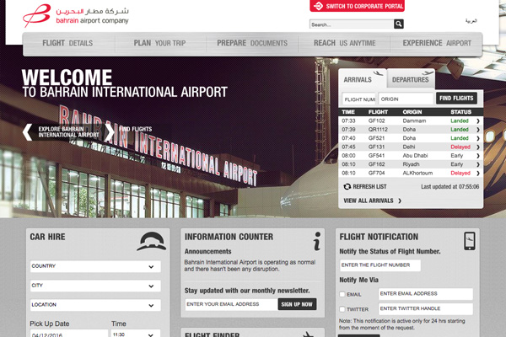Image resolution: width=506 pixels, height=337 pixels.
Task: Click the next slide arrow on banner
Action: pos(110,132)
